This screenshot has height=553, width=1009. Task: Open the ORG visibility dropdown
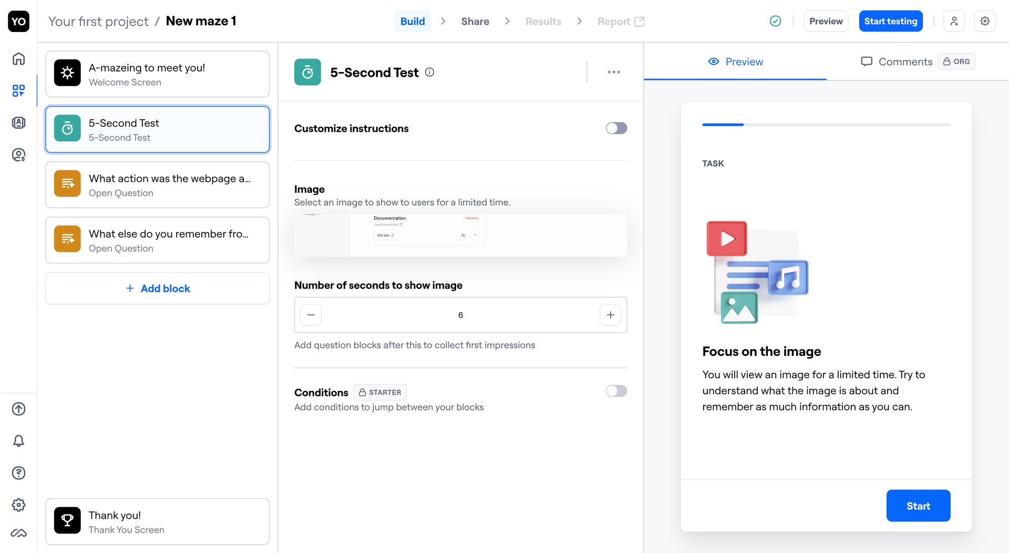[x=956, y=62]
